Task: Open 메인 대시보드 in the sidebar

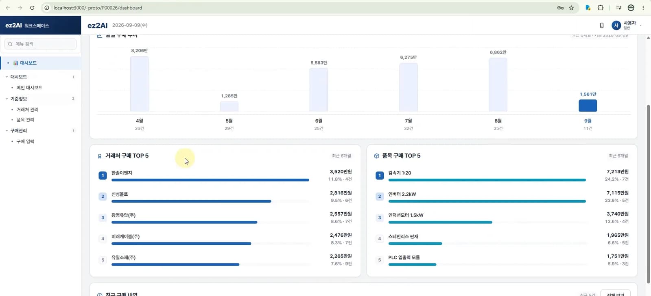Action: (x=29, y=88)
